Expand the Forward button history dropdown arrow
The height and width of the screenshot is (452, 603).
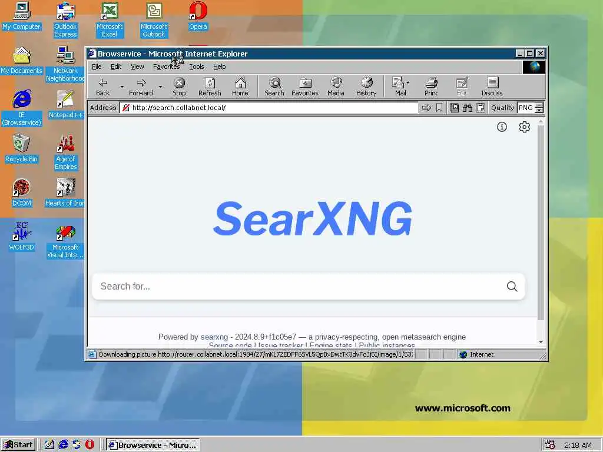pos(160,87)
